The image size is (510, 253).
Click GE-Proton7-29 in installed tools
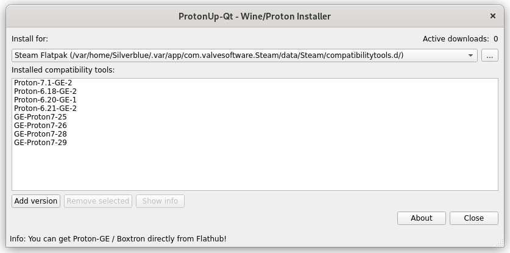40,142
